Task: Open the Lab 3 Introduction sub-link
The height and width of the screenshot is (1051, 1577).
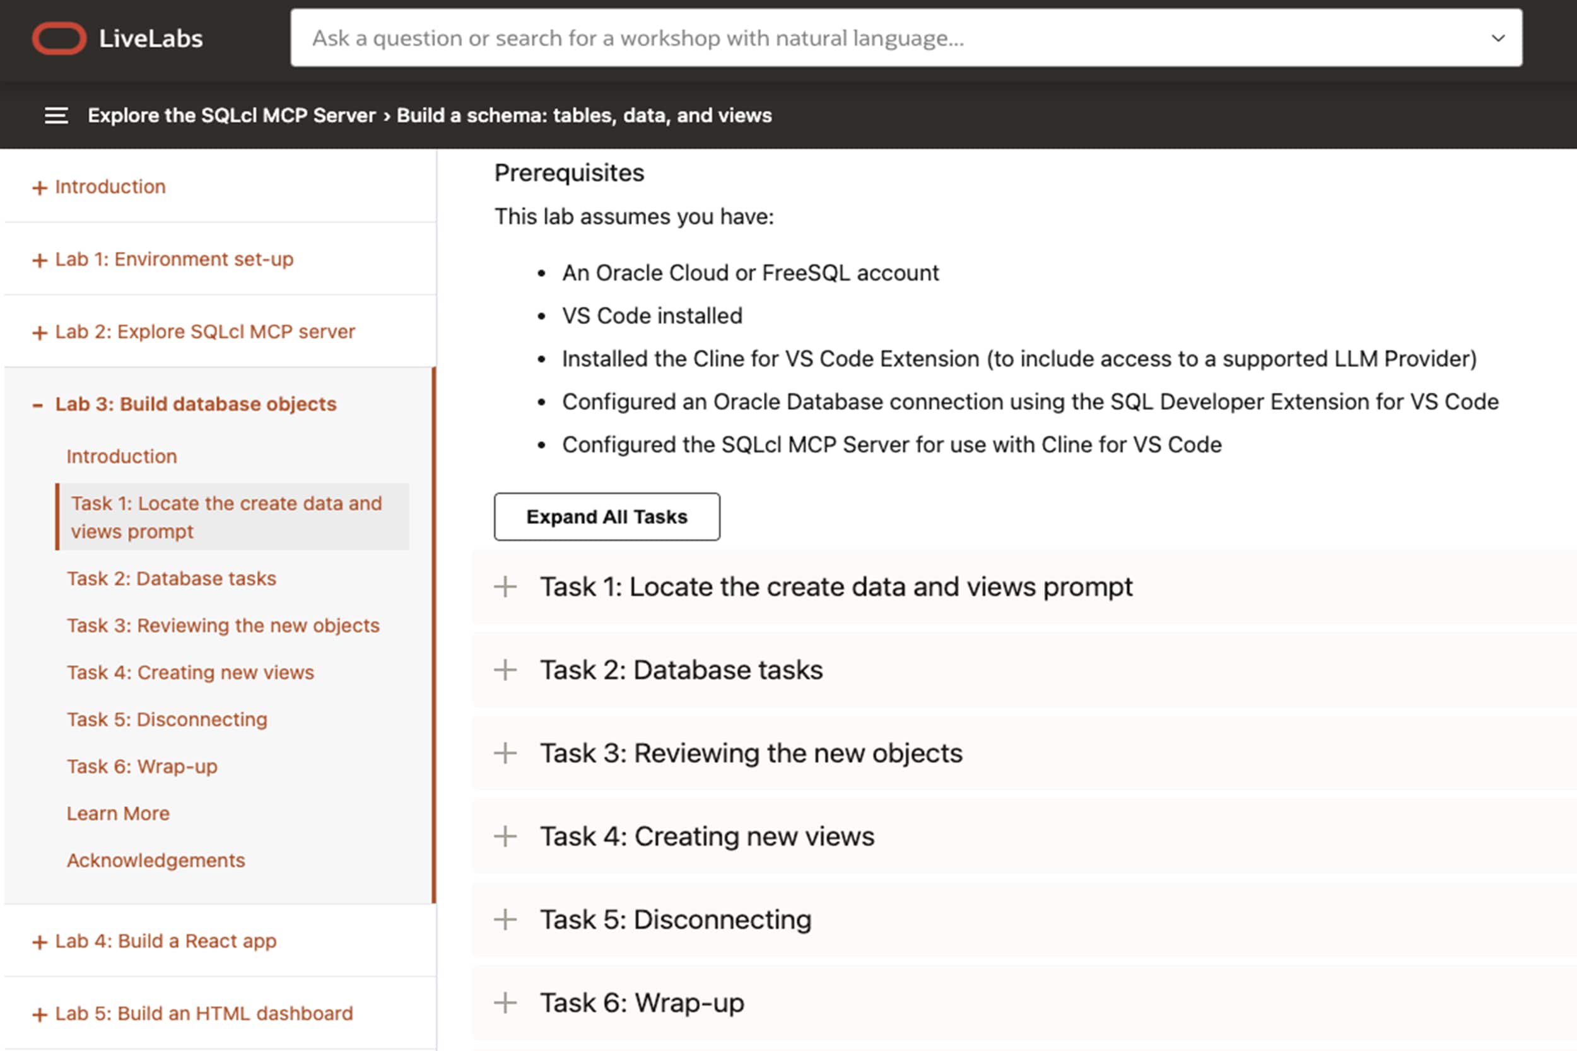Action: tap(122, 456)
